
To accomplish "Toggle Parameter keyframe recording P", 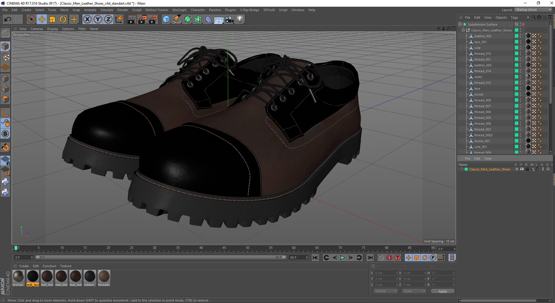I will coord(433,258).
